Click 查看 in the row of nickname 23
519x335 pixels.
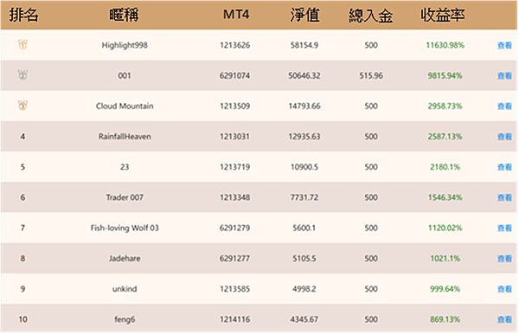(x=504, y=167)
